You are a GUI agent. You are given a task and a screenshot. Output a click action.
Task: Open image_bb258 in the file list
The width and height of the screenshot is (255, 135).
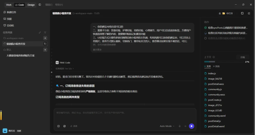[x=215, y=79]
